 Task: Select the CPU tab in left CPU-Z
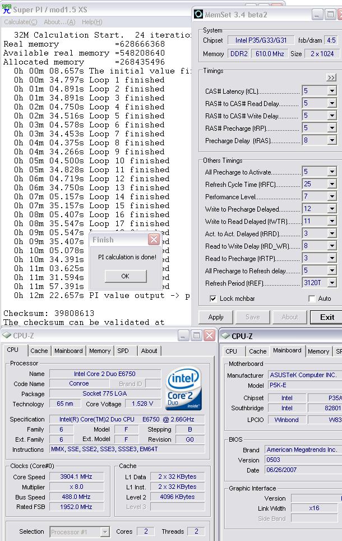point(13,350)
